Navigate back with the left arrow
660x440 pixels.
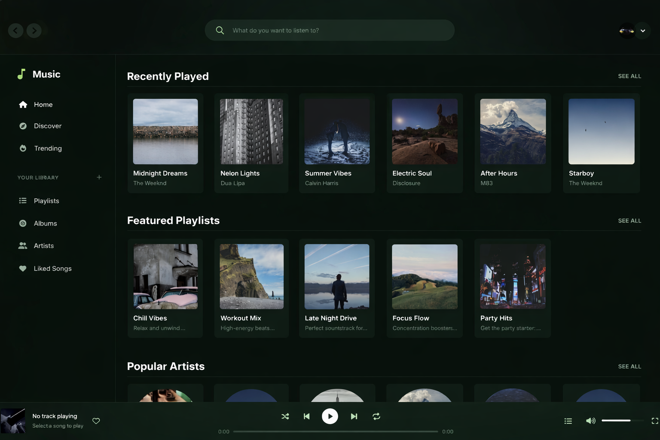pos(15,30)
